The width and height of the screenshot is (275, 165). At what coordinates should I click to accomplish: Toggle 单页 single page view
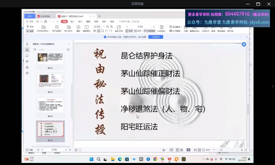pyautogui.click(x=129, y=31)
